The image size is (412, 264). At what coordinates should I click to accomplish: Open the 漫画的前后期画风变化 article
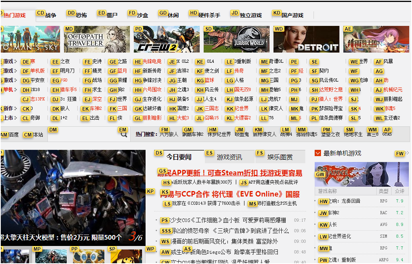tap(219, 241)
